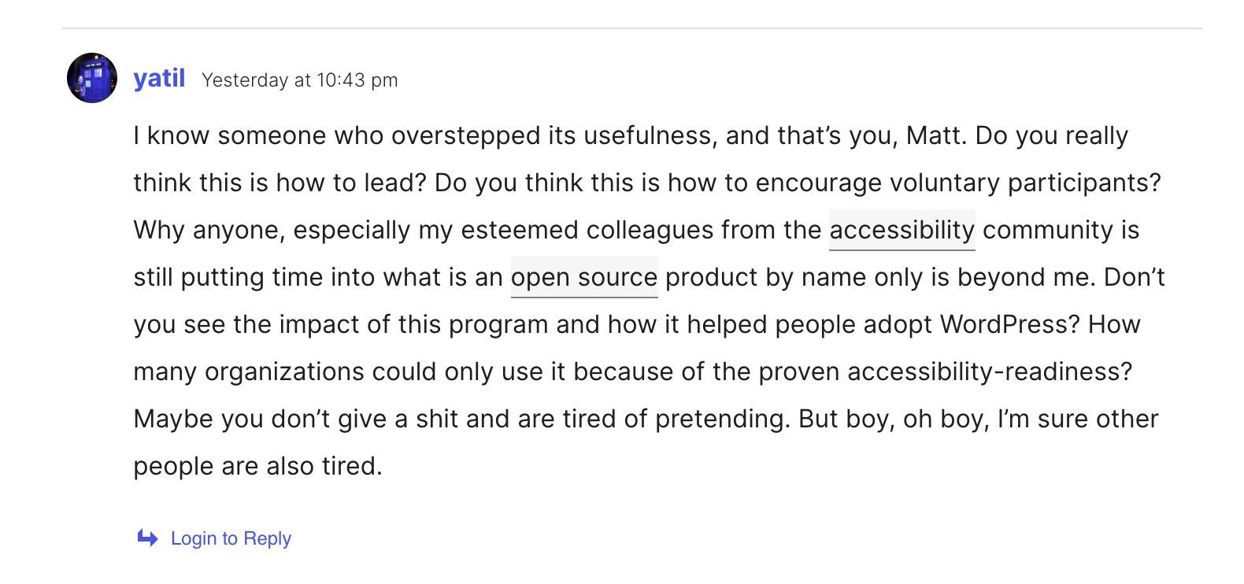Click the 'Login to Reply' link
This screenshot has width=1244, height=584.
pos(231,538)
